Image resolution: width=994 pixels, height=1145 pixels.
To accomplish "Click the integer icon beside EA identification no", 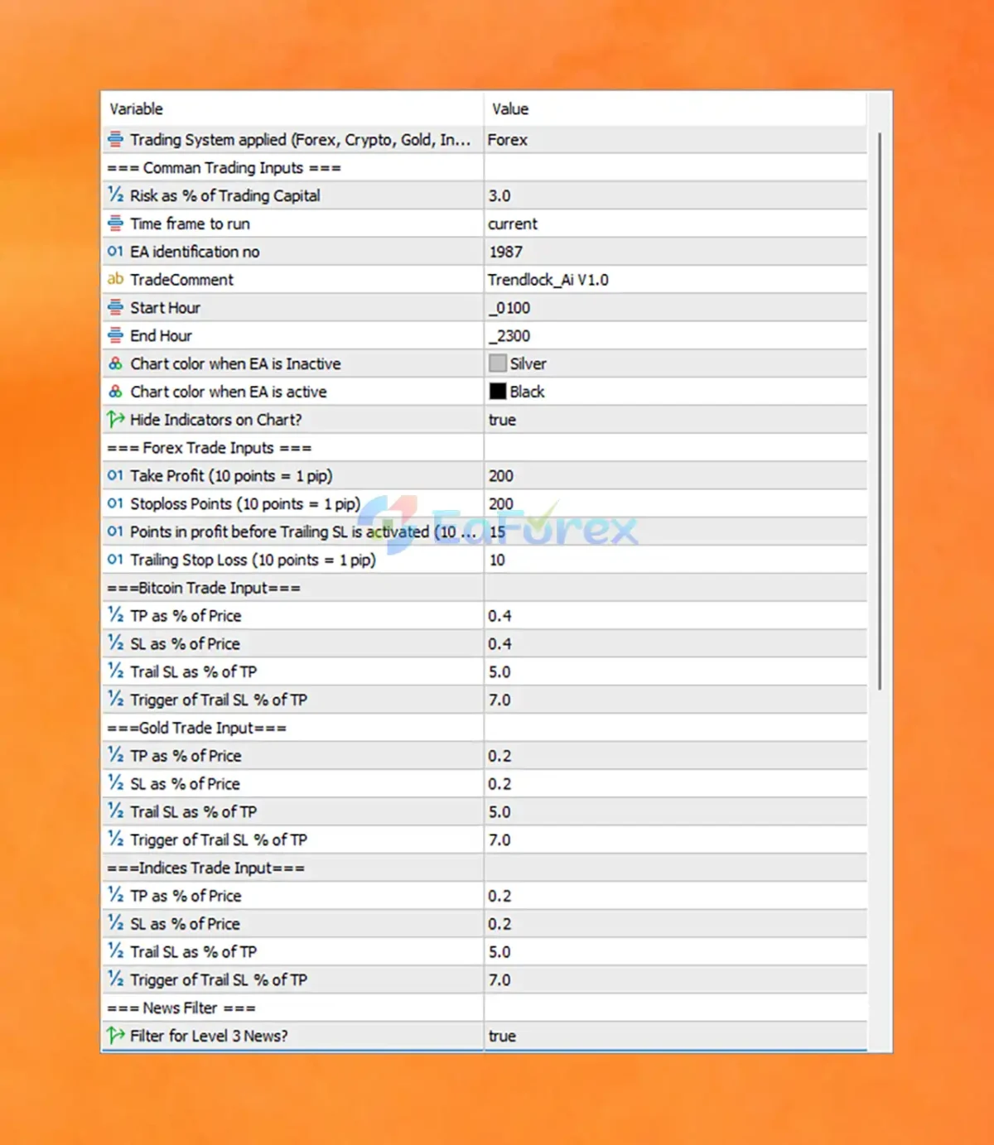I will tap(115, 252).
